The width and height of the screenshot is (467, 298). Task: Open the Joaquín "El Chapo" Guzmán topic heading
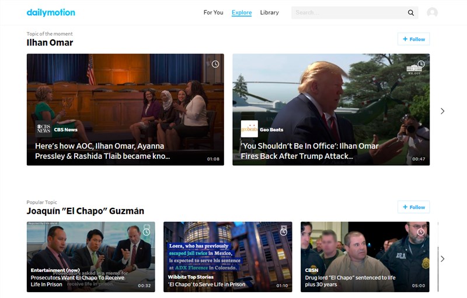[85, 211]
